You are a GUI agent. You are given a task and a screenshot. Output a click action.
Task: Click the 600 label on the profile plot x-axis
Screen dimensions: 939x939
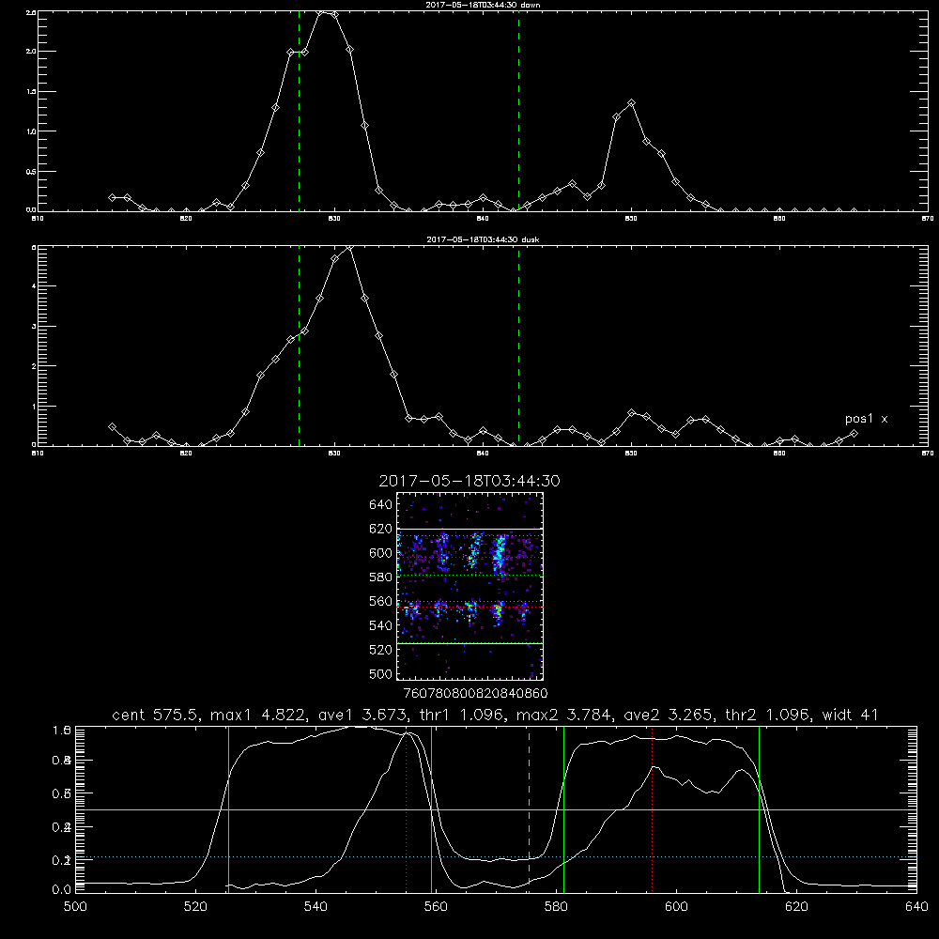pyautogui.click(x=677, y=907)
